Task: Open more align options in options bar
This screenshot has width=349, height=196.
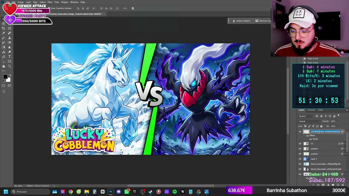Action: [125, 8]
